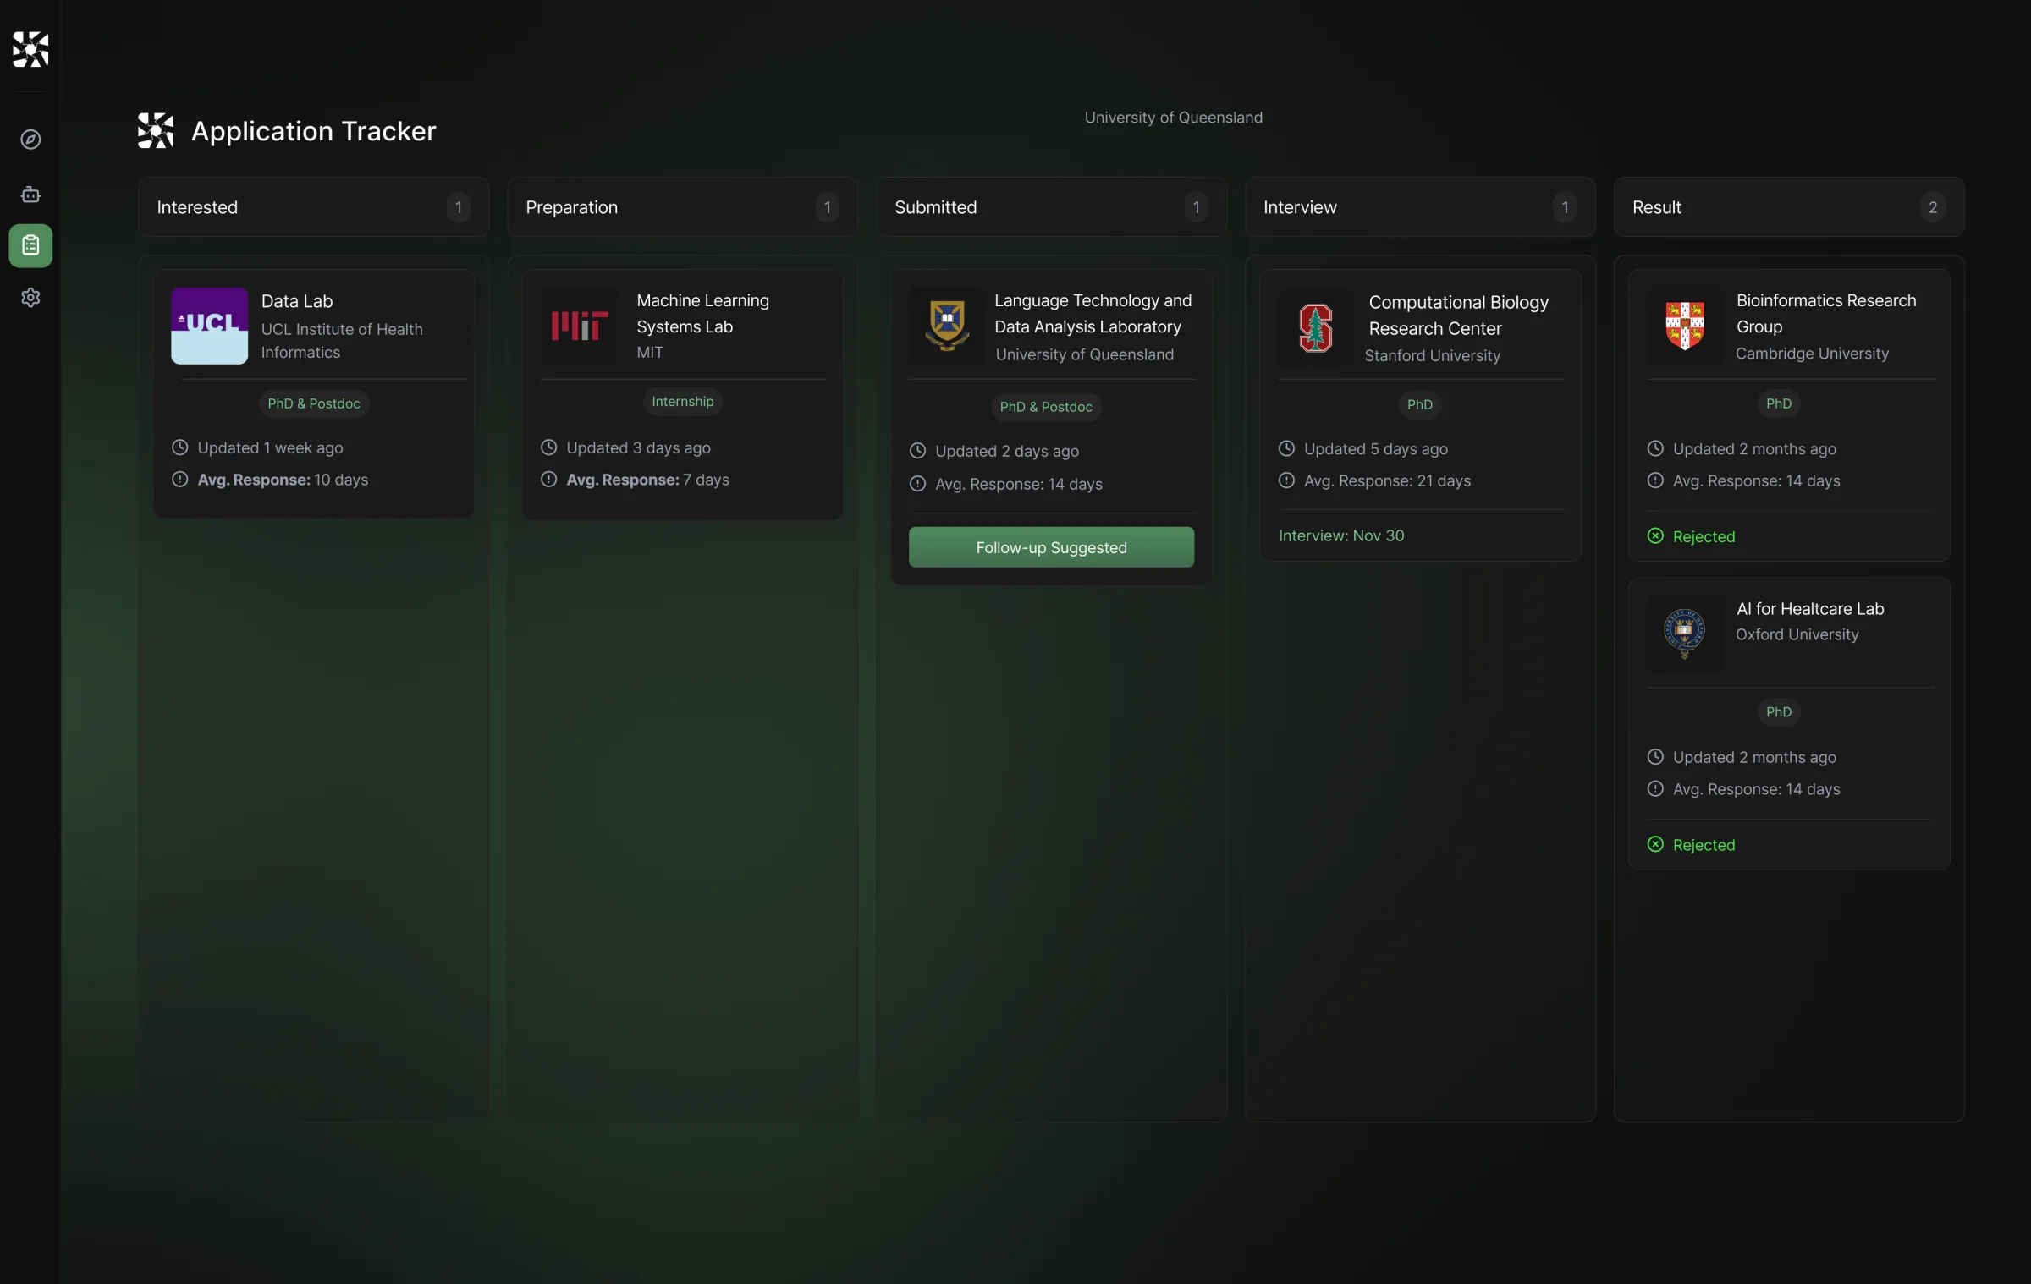Click alert icon beside Avg. Response: 7 days

[548, 480]
